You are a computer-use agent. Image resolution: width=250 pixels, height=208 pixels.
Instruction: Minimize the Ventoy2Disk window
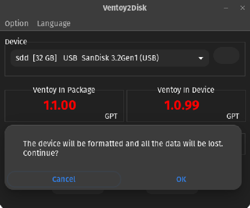226,8
